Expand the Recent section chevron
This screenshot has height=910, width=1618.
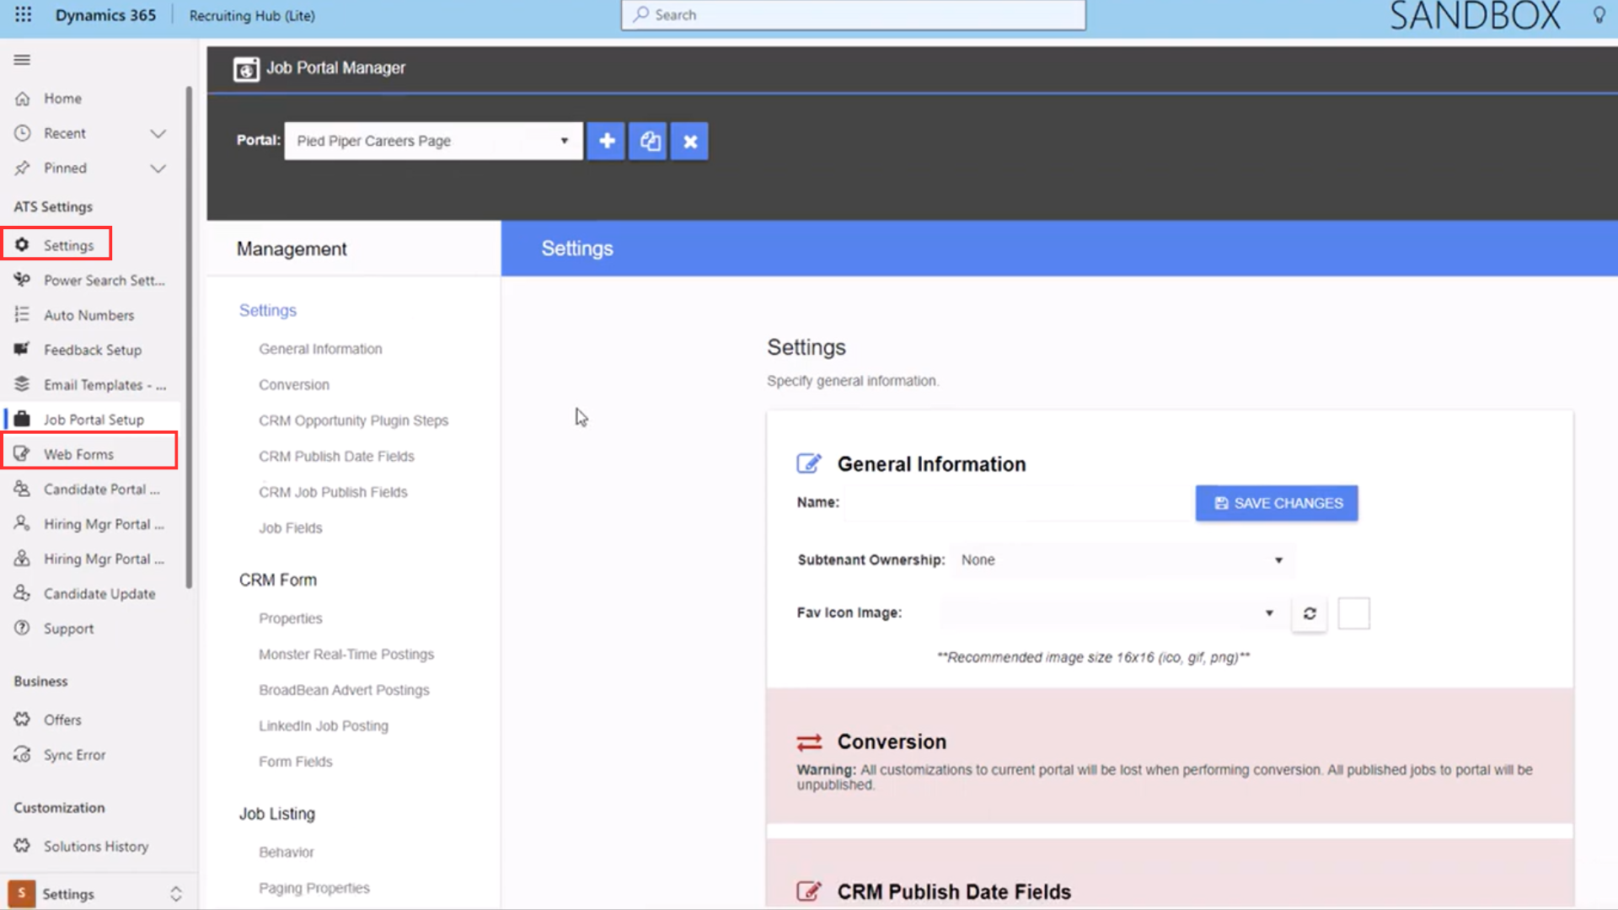coord(158,133)
